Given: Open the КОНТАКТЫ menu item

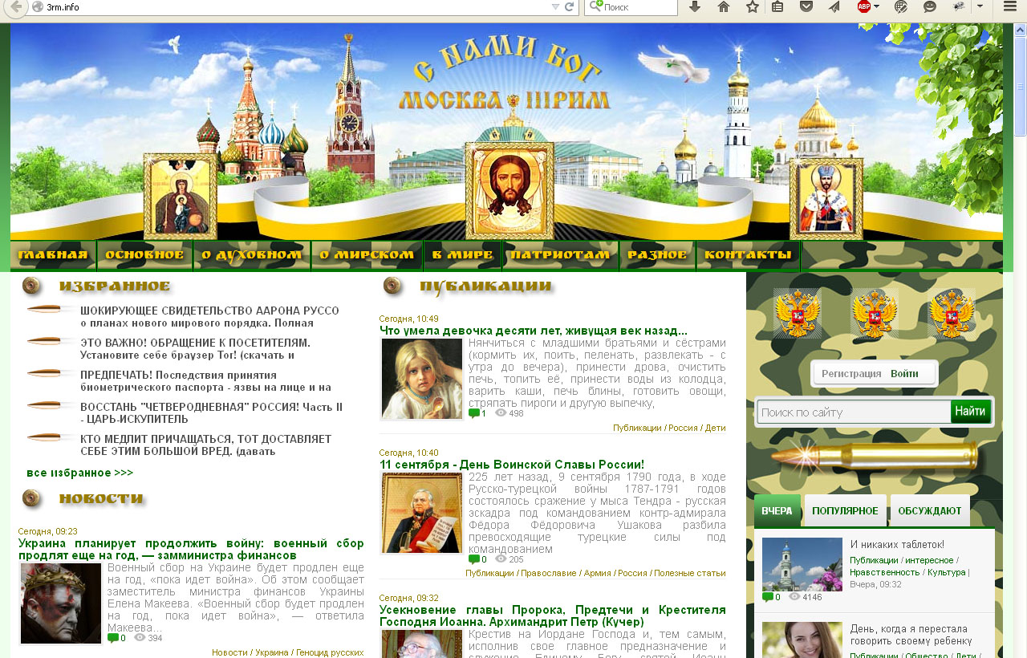Looking at the screenshot, I should coord(748,255).
